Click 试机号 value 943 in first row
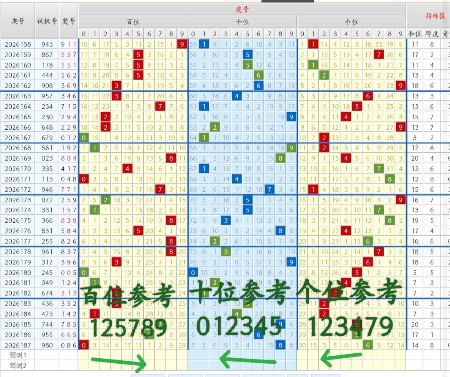This screenshot has height=377, width=450. (x=47, y=44)
